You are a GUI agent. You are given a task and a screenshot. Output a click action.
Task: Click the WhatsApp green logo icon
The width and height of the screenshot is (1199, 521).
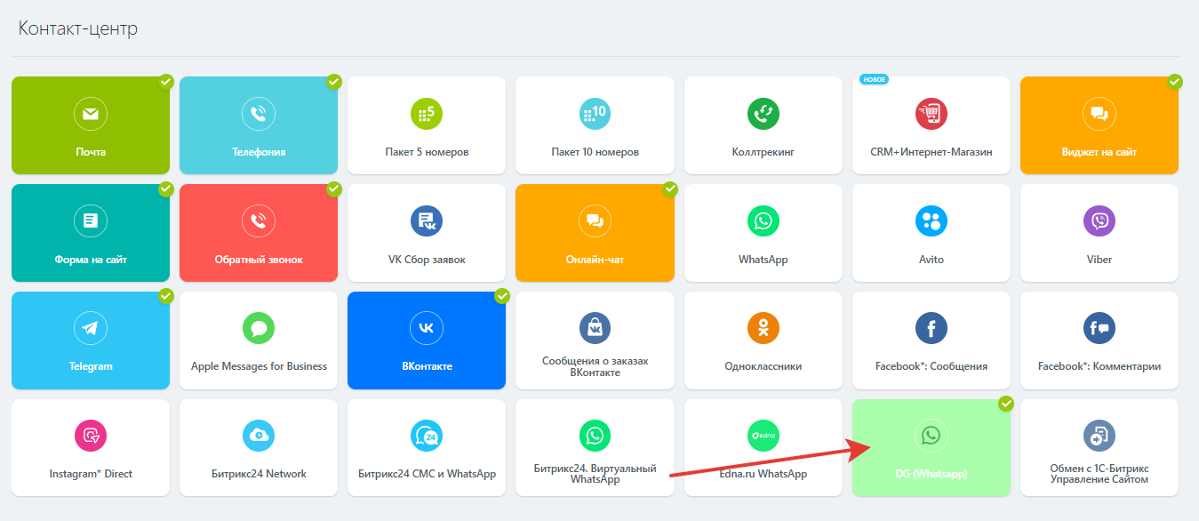point(763,221)
